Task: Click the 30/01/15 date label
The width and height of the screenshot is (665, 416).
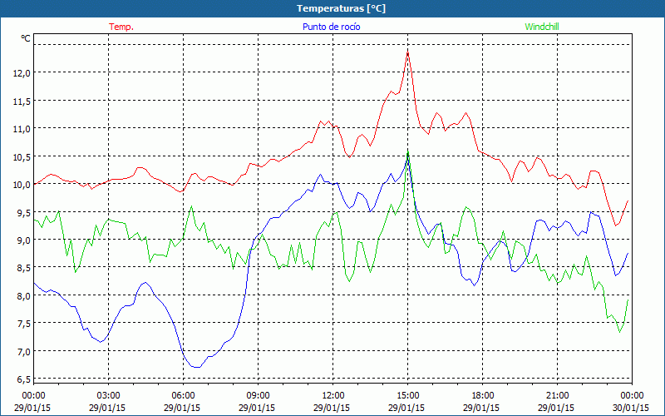Action: [x=631, y=408]
